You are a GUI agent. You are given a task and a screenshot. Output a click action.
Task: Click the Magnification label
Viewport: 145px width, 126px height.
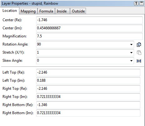pos(15,36)
